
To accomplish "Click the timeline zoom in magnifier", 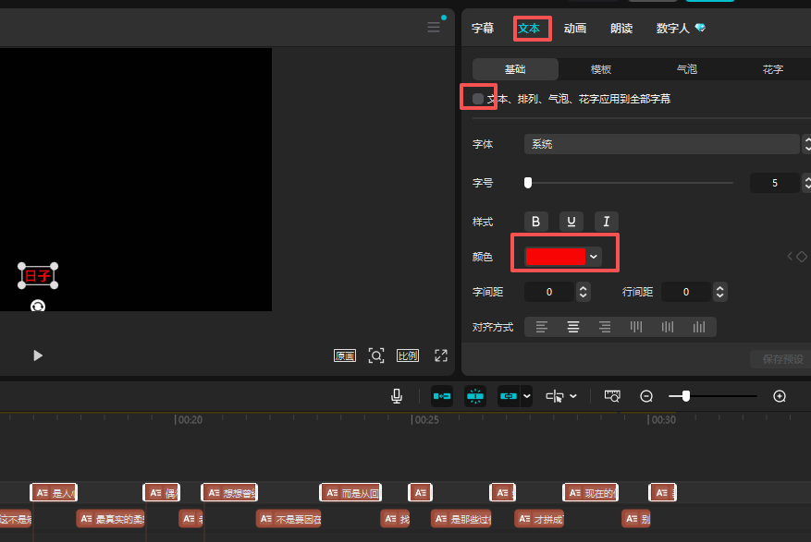I will click(x=780, y=396).
